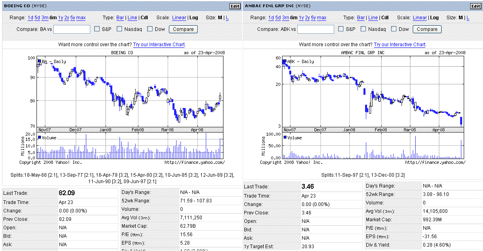Switch Boeing chart range to 5y
The image size is (483, 251).
73,18
